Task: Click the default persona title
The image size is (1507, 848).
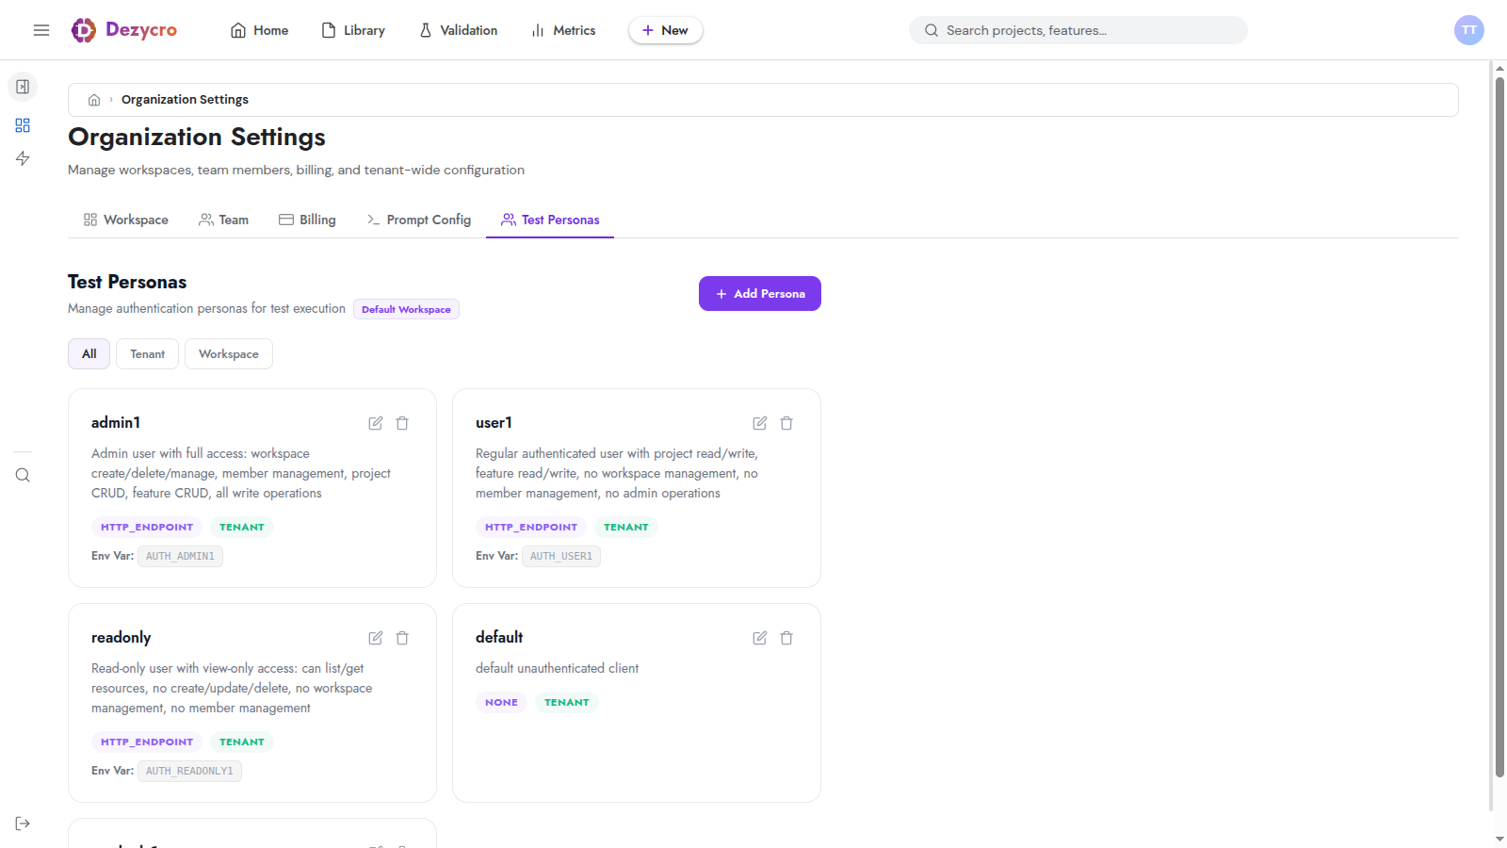Action: [499, 638]
